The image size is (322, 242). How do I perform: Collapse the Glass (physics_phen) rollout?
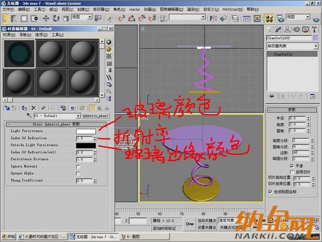[x=56, y=124]
